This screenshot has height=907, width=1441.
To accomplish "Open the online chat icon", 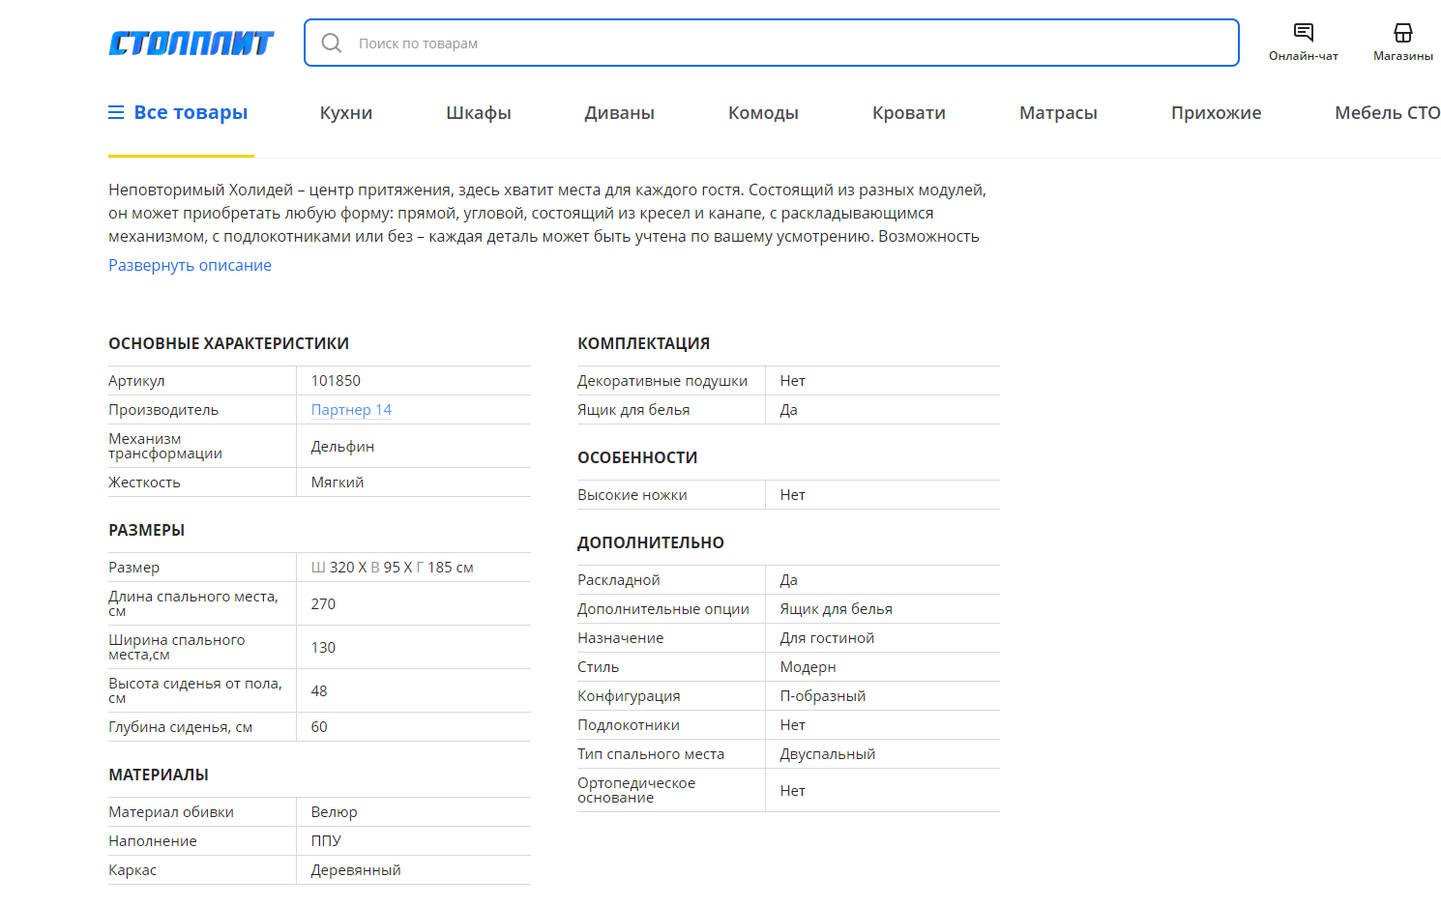I will (1304, 33).
